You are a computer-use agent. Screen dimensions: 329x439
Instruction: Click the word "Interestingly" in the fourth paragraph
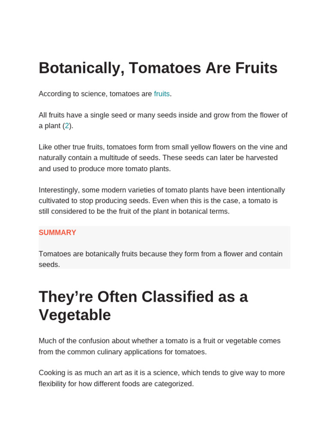point(58,190)
